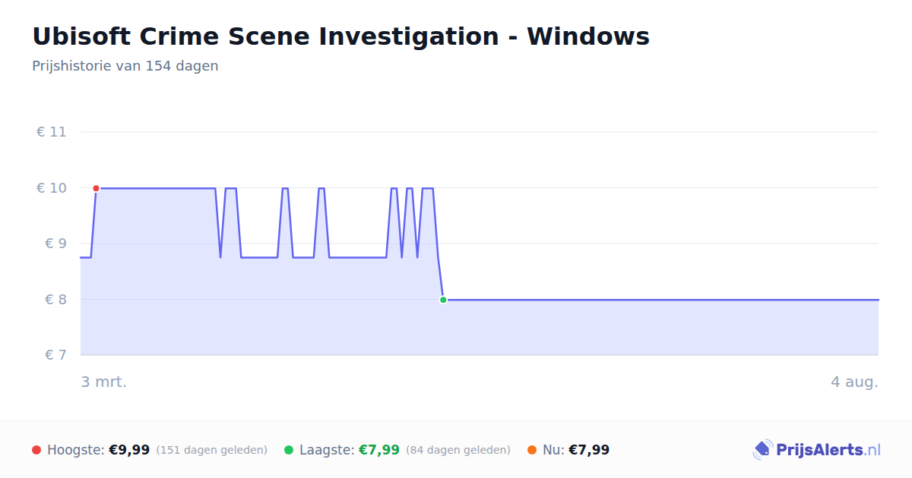Click the red highest-price marker on the chart
The height and width of the screenshot is (478, 912).
pyautogui.click(x=96, y=188)
